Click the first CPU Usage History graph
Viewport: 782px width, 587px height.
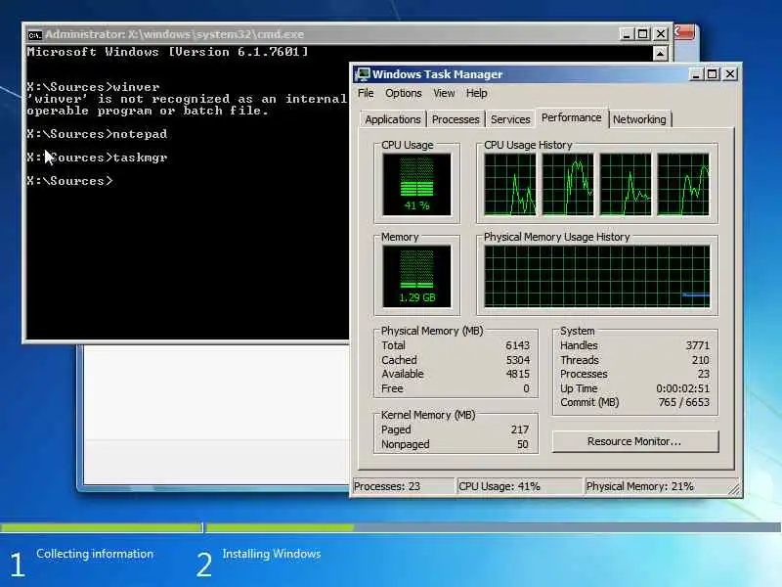[509, 184]
